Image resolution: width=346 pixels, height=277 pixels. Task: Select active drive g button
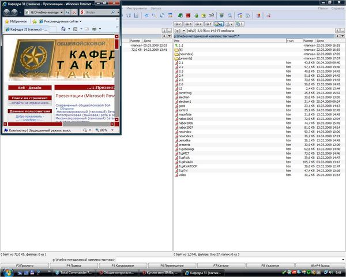tap(219, 24)
